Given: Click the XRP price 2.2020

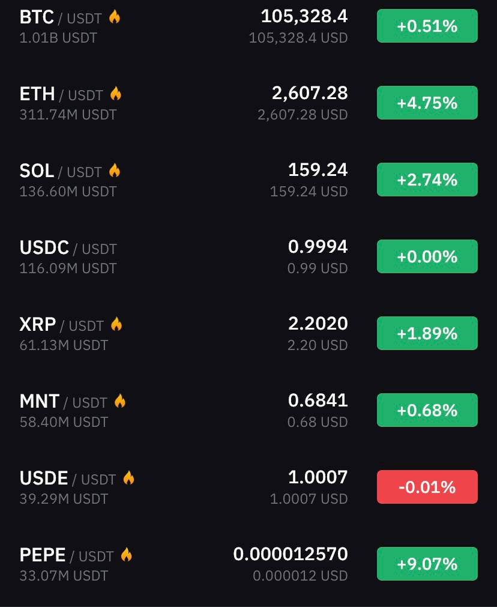Looking at the screenshot, I should 318,324.
